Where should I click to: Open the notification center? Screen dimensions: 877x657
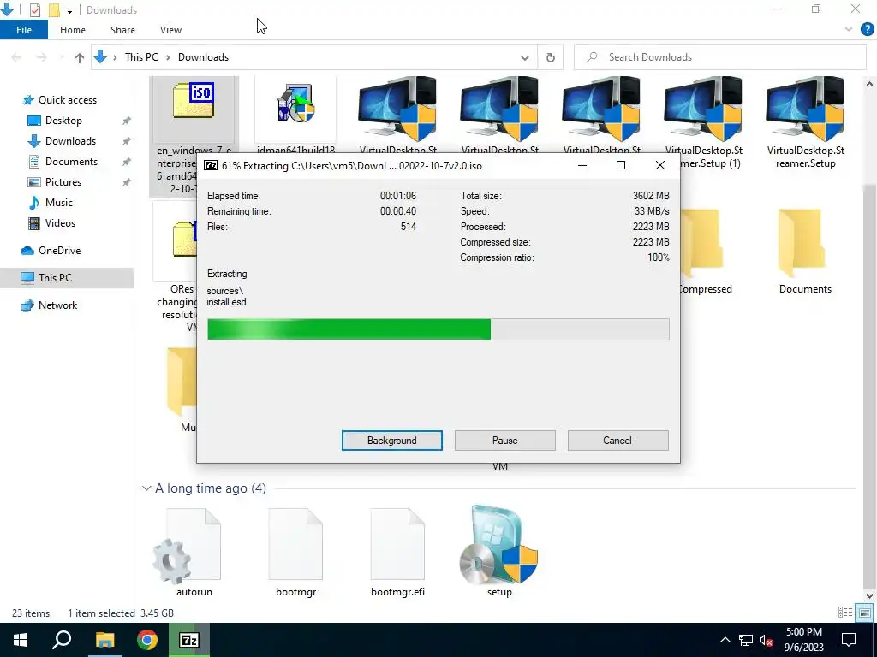tap(849, 640)
